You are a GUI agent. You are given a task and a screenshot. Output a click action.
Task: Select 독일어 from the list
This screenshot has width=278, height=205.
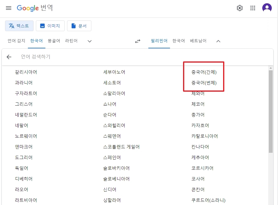click(21, 168)
